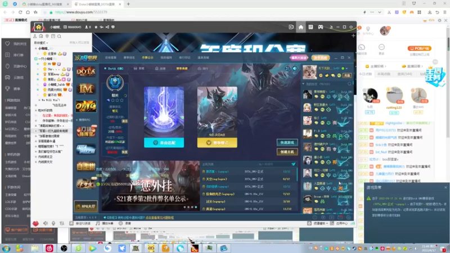Open 道具商城 tab in 09电竞 client
The height and width of the screenshot is (253, 450).
click(x=203, y=58)
